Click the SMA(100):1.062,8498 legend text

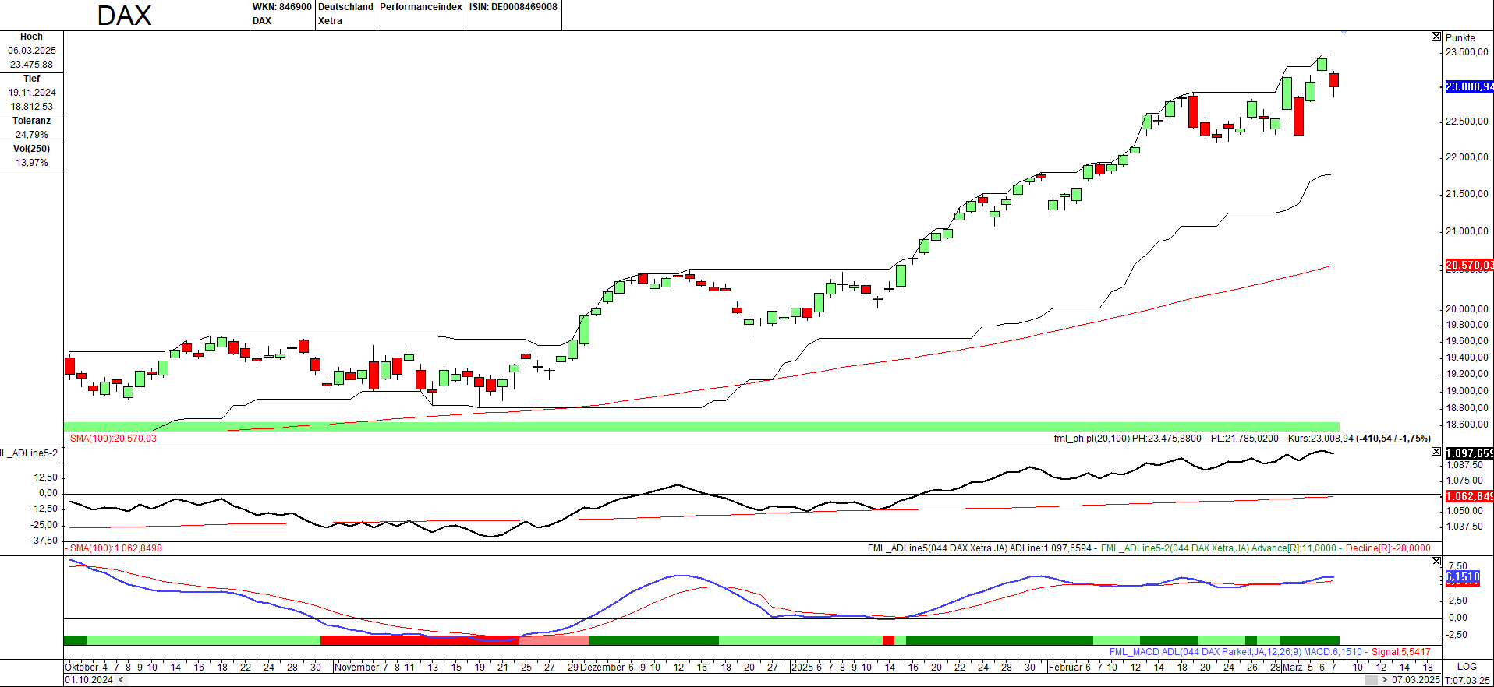(116, 548)
